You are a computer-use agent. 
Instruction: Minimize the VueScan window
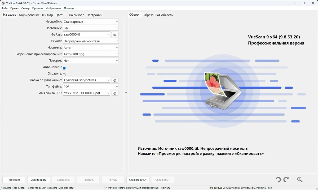coord(295,3)
